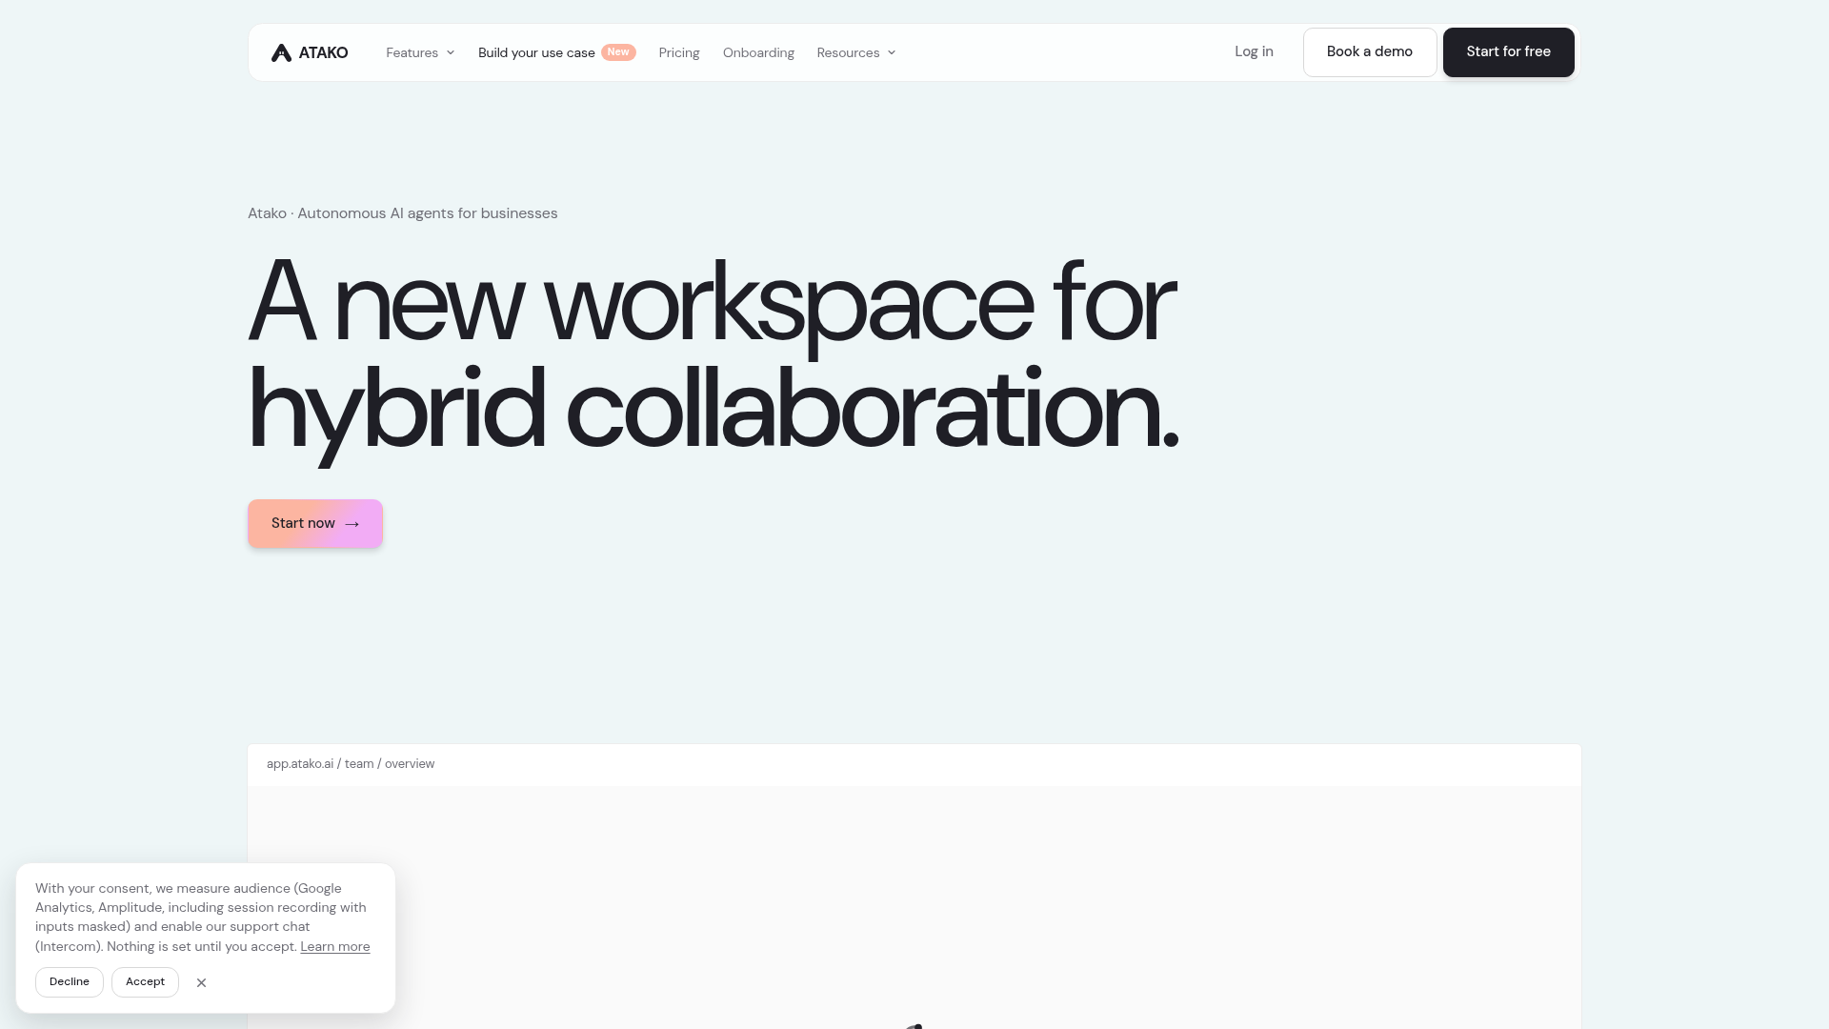Click the Start for free button
The width and height of the screenshot is (1829, 1029).
1508,52
